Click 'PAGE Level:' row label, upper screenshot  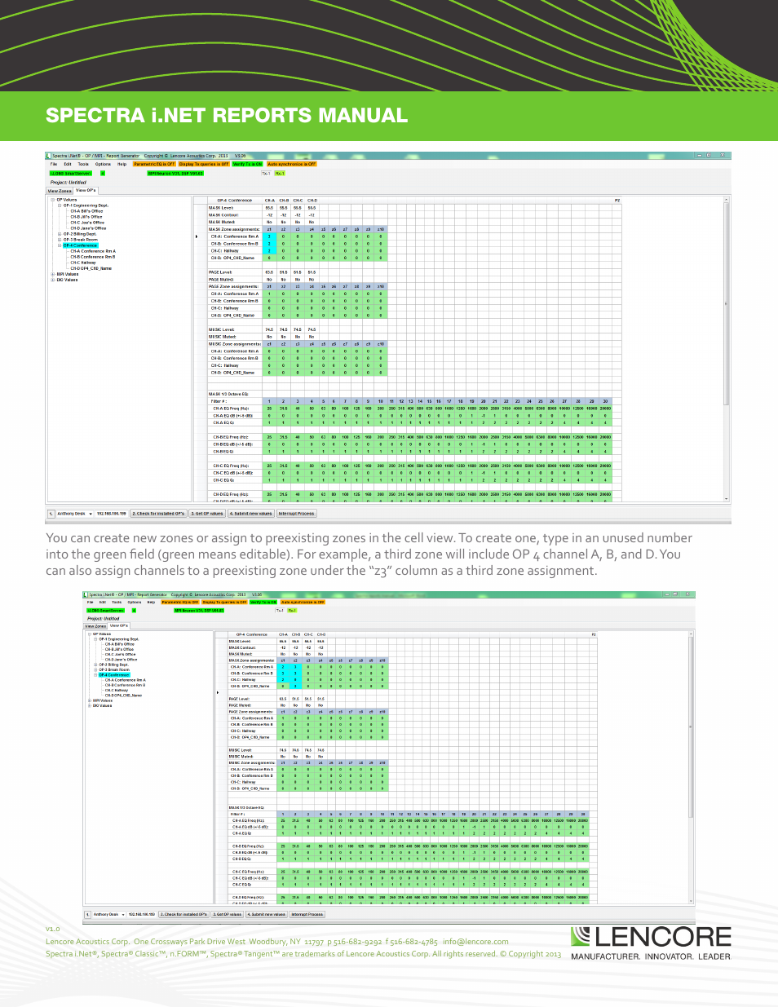click(220, 272)
